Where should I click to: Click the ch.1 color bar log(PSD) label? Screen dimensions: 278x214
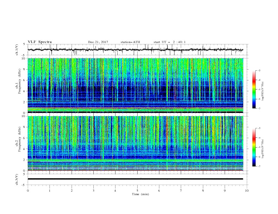click(263, 91)
